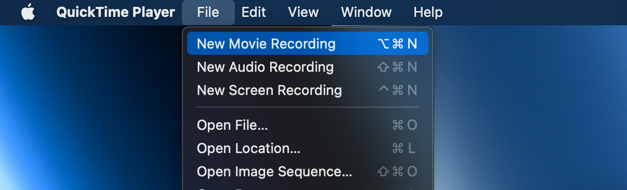Start a New Audio Recording
627x190 pixels.
[308, 66]
